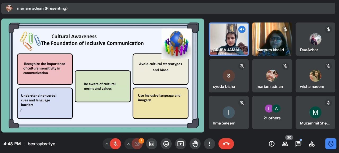This screenshot has width=339, height=153.
Task: Expand the video settings chevron
Action: (128, 144)
